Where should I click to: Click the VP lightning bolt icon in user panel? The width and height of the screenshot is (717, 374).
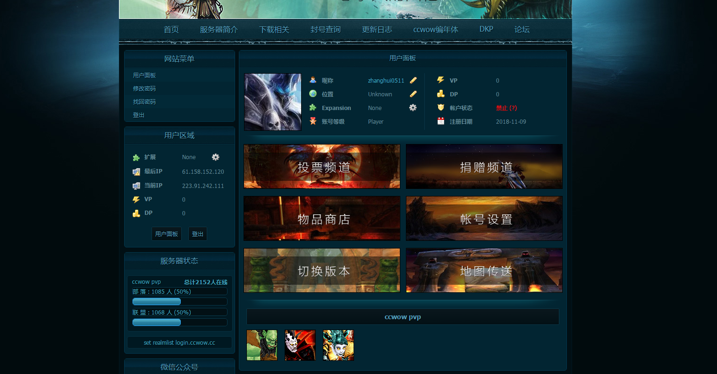[x=441, y=80]
